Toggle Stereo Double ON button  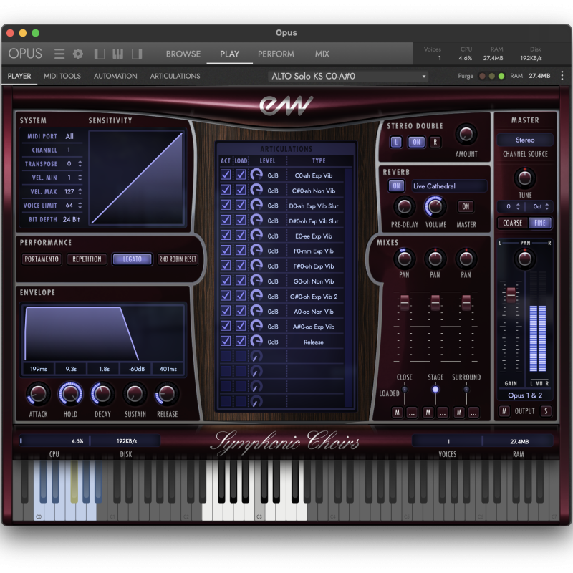[x=416, y=142]
